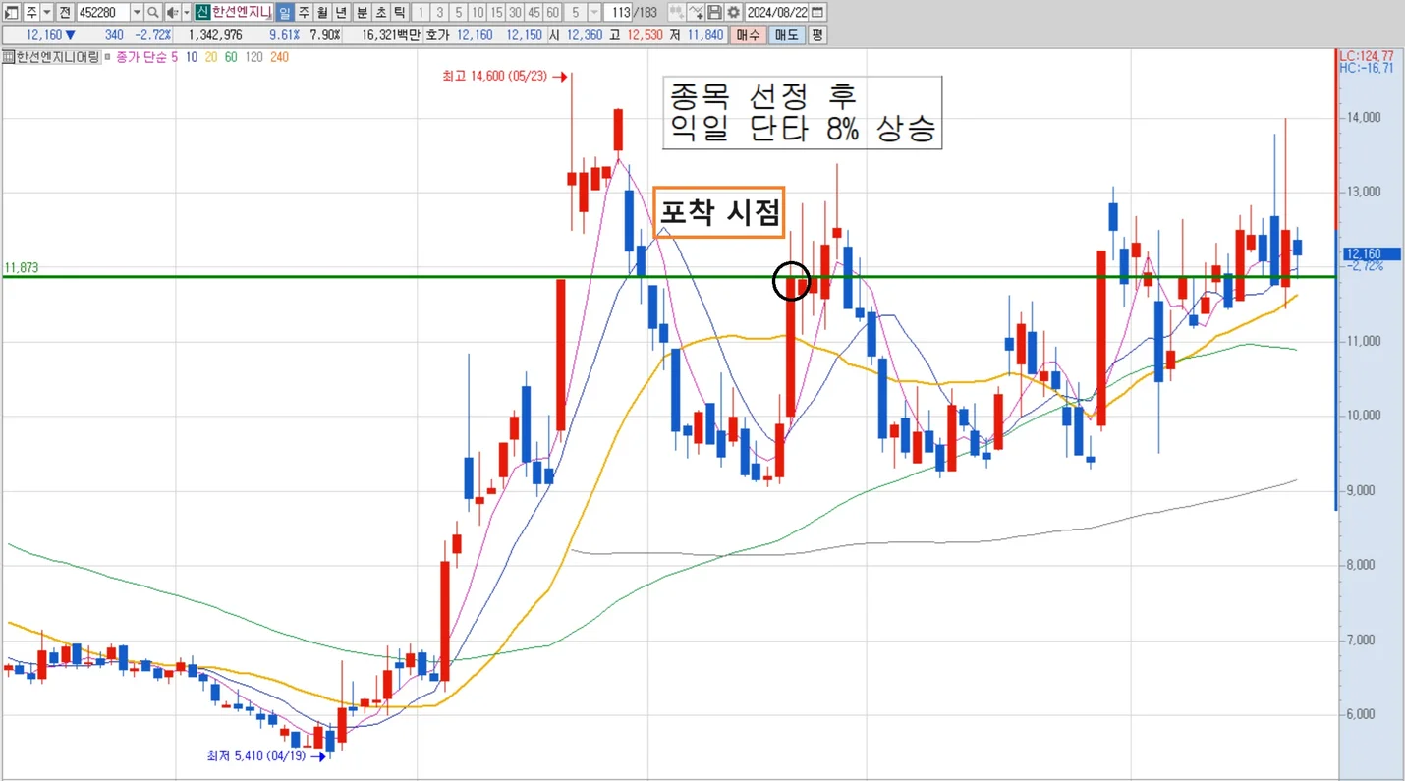1405x781 pixels.
Task: Click the speaker sound icon
Action: (172, 13)
